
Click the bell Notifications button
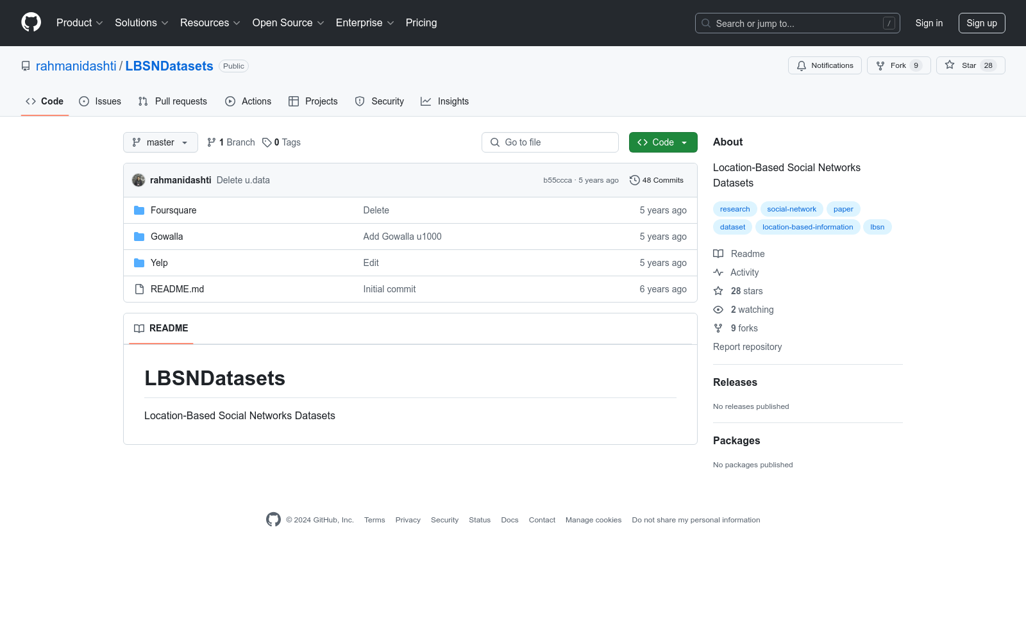825,65
